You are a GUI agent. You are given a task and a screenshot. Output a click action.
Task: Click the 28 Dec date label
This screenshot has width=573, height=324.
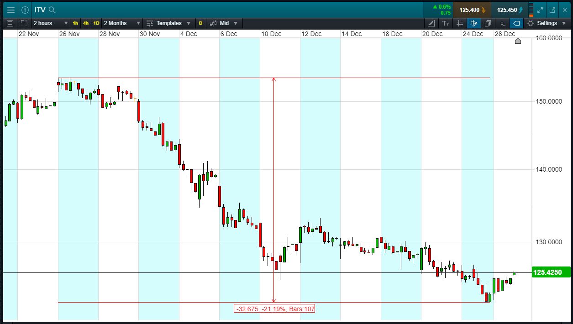tap(505, 34)
